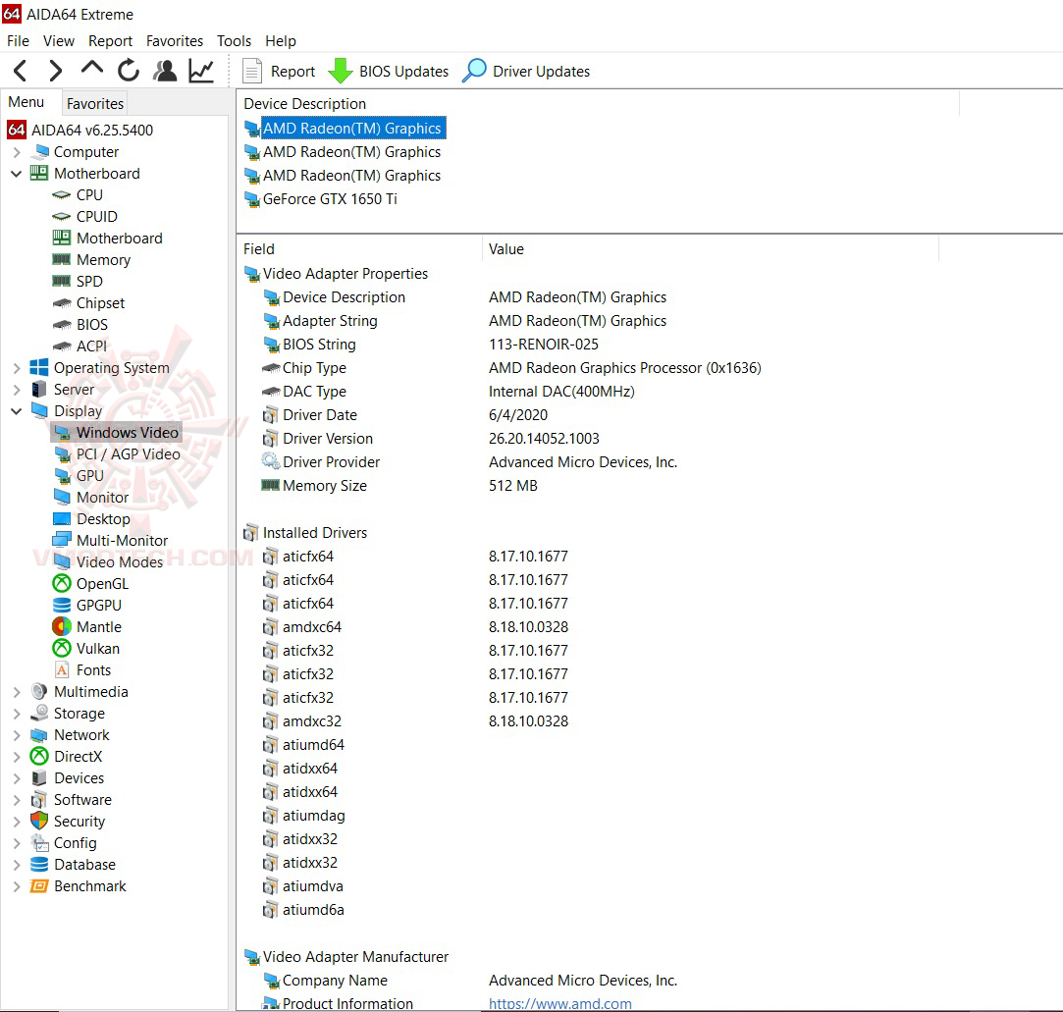The height and width of the screenshot is (1012, 1063).
Task: Open the Report menu in menu bar
Action: 111,40
